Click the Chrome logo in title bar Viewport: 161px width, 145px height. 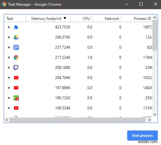(4, 4)
